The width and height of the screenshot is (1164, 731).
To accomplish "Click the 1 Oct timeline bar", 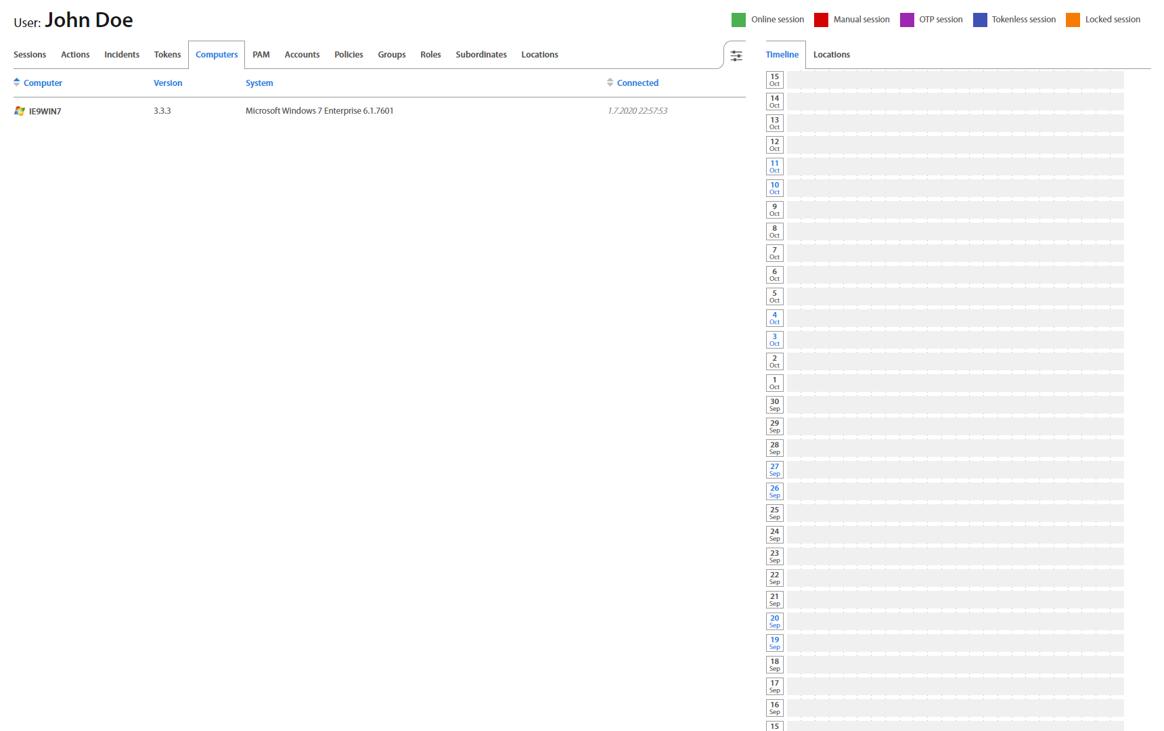I will [955, 383].
